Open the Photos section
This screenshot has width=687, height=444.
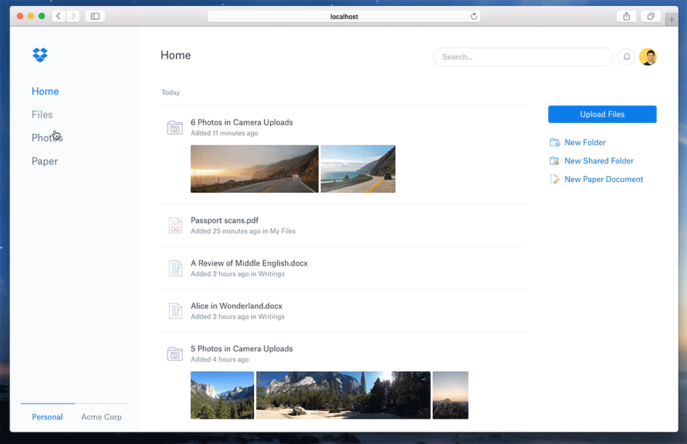coord(47,137)
